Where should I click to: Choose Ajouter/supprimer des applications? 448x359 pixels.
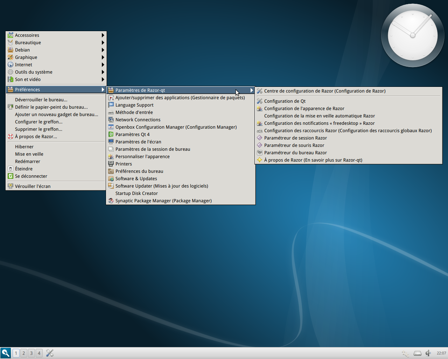[181, 97]
